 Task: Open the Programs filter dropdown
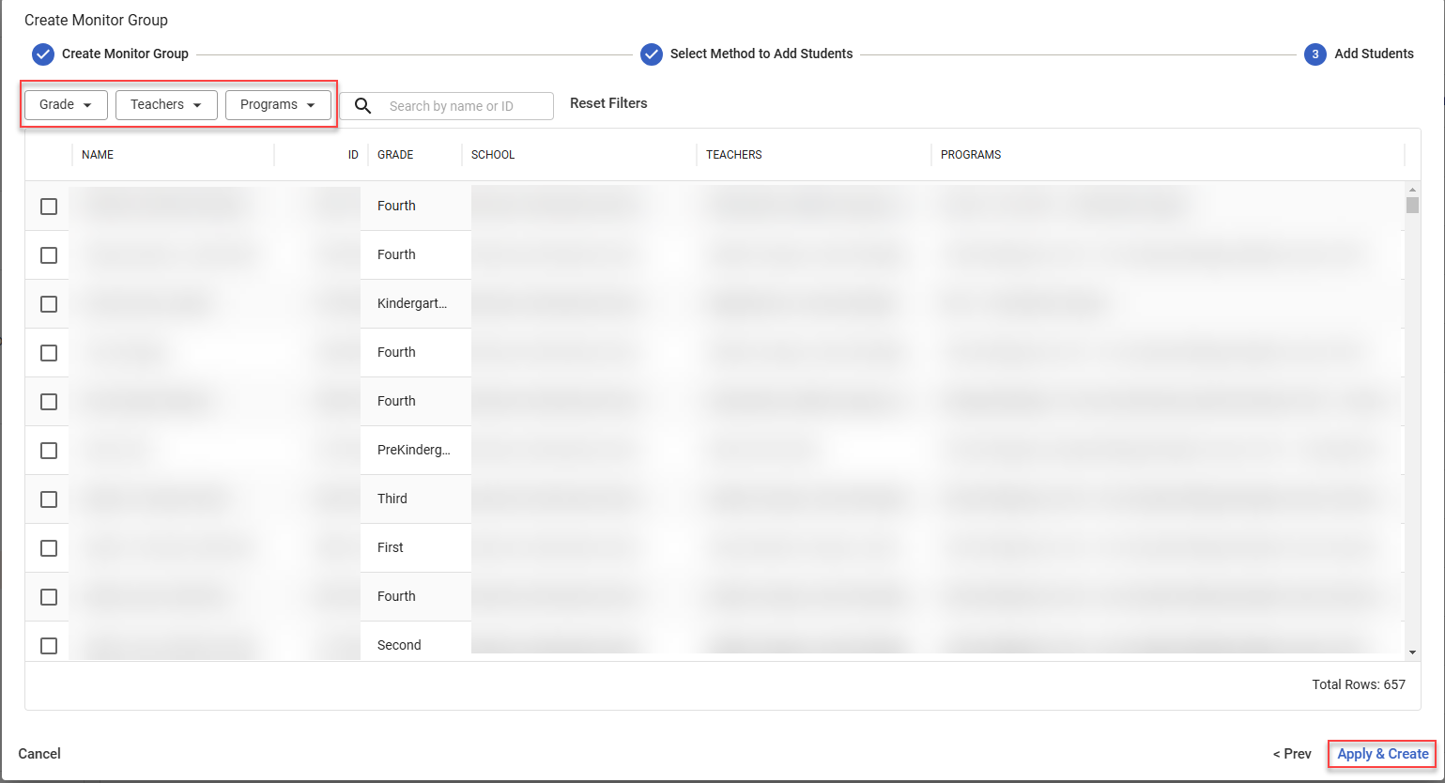278,105
